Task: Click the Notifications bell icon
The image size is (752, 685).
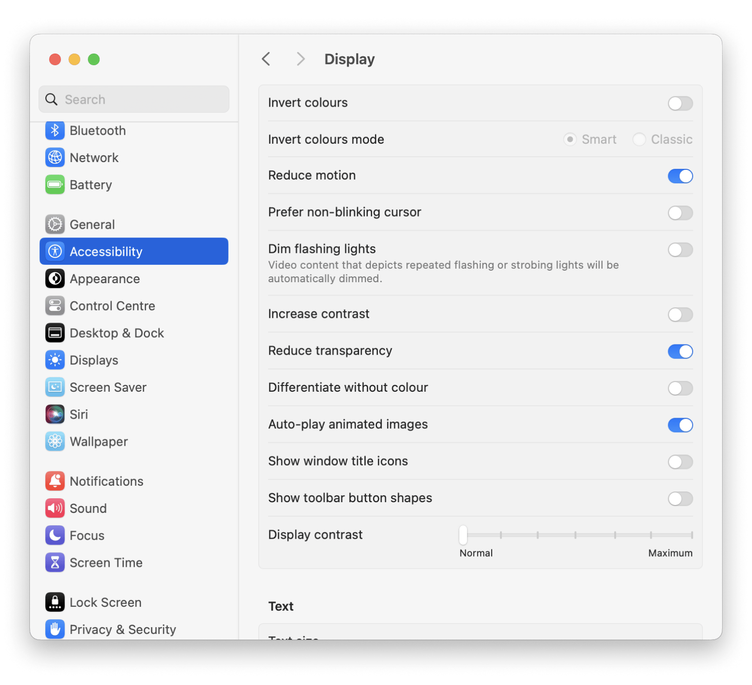Action: 55,481
